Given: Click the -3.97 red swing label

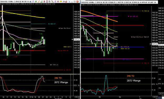Looking at the screenshot, I should (x=15, y=57).
